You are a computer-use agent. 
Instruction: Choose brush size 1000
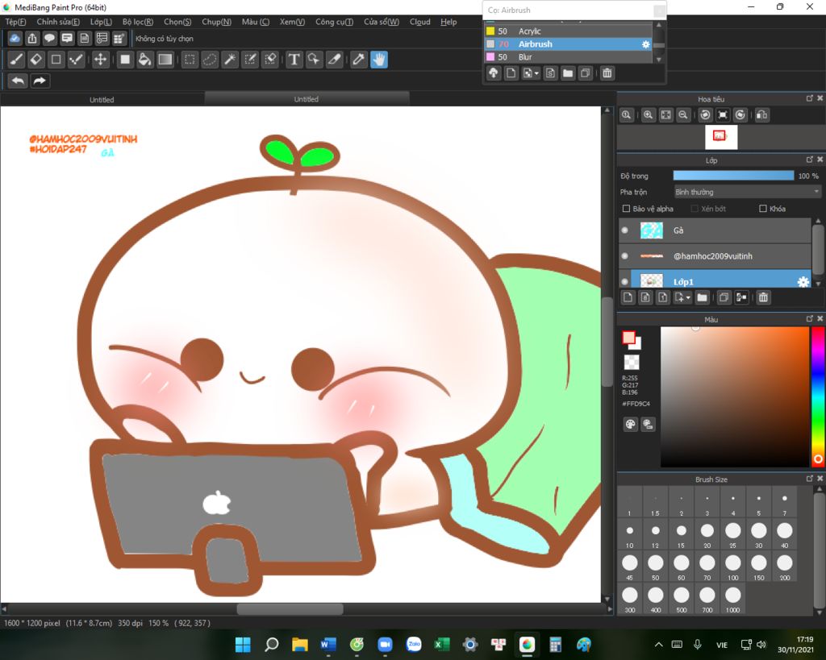point(732,599)
